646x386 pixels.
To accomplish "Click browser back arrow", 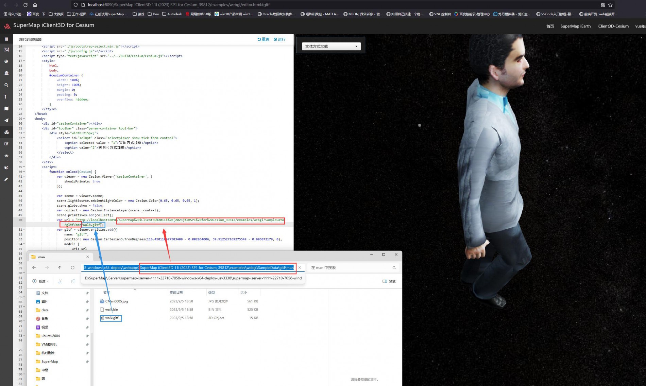I will point(6,5).
